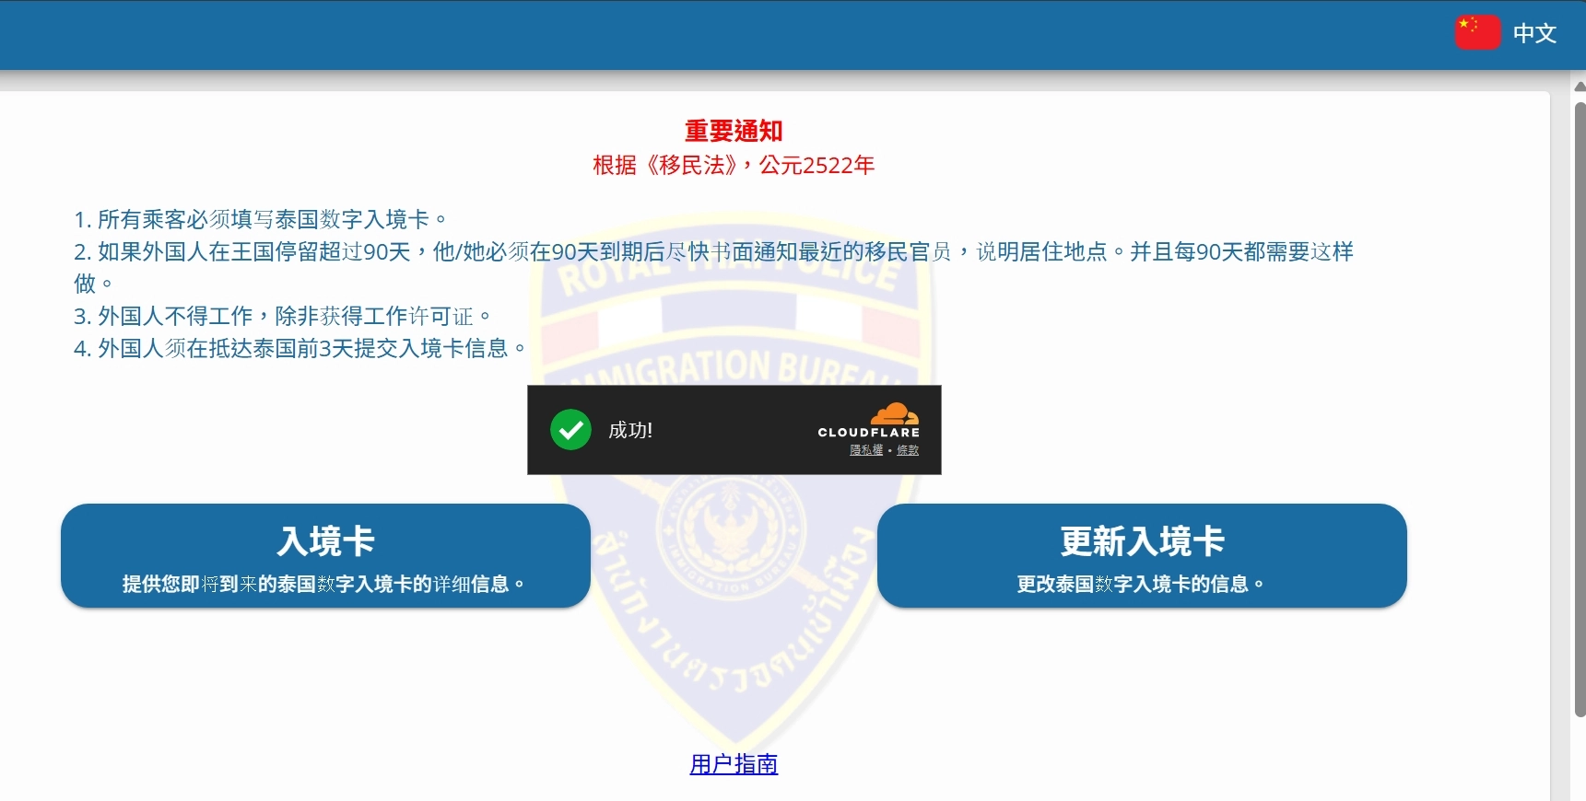Click the vertical scrollbar thumb
Screen dimensions: 1586x801
(1580, 405)
